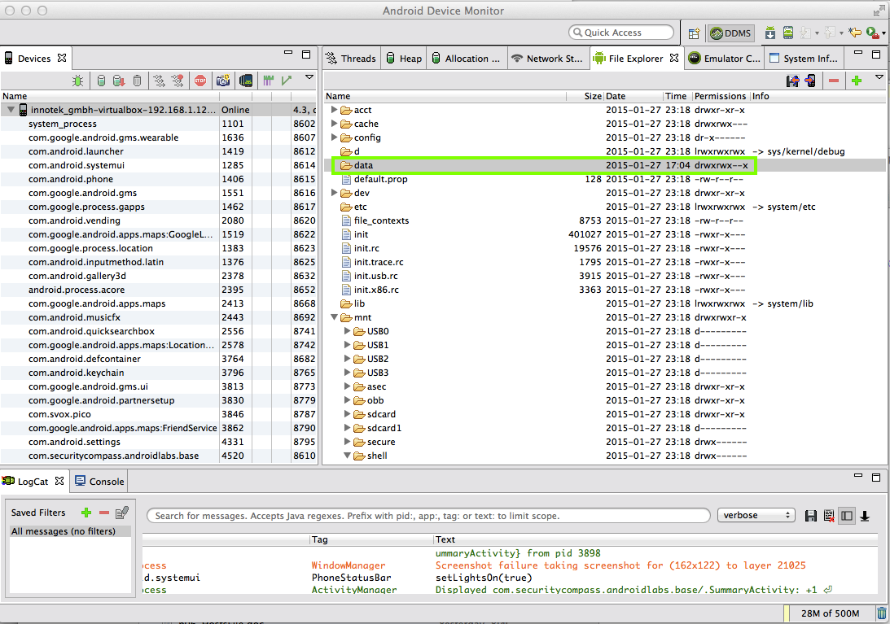Select All messages (no filters) filter

coord(64,531)
